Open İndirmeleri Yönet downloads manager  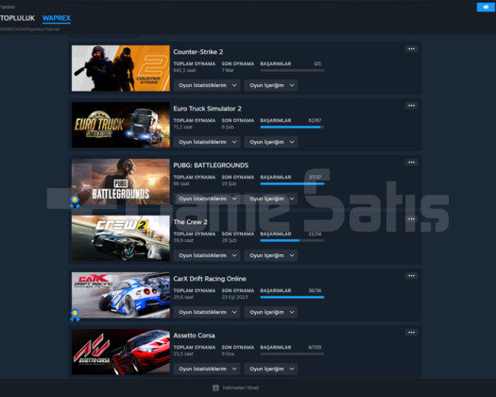click(x=240, y=388)
